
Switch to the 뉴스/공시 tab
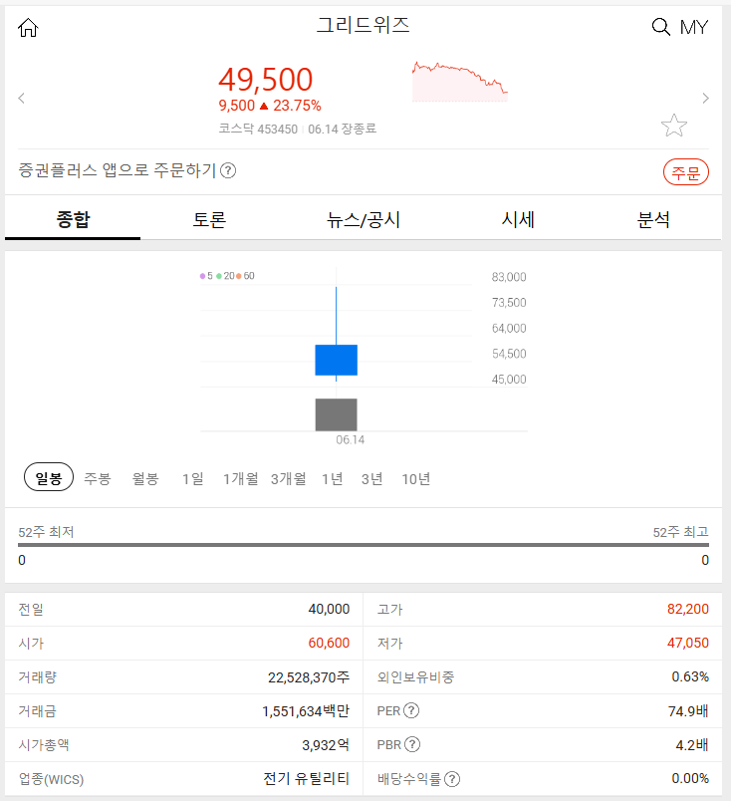364,219
